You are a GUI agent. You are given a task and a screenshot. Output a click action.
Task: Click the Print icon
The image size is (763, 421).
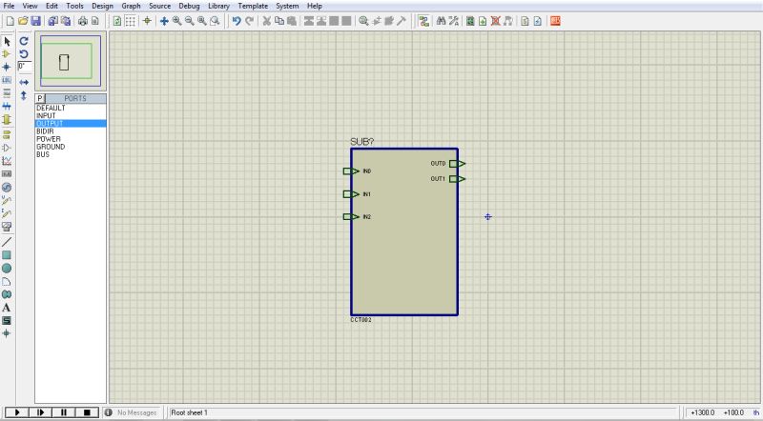pos(83,21)
